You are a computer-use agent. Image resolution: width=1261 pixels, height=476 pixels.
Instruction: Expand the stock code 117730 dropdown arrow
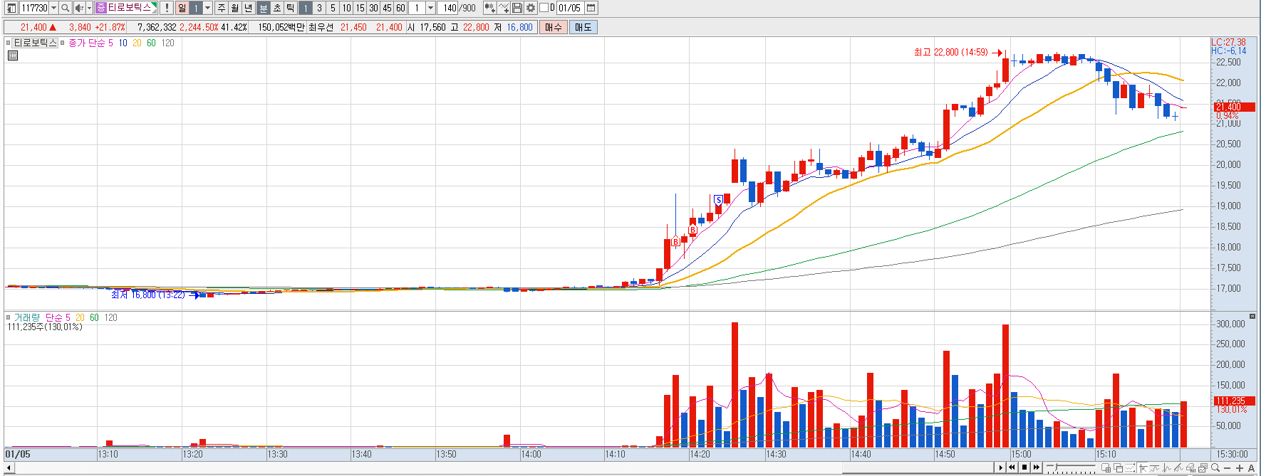coord(53,8)
